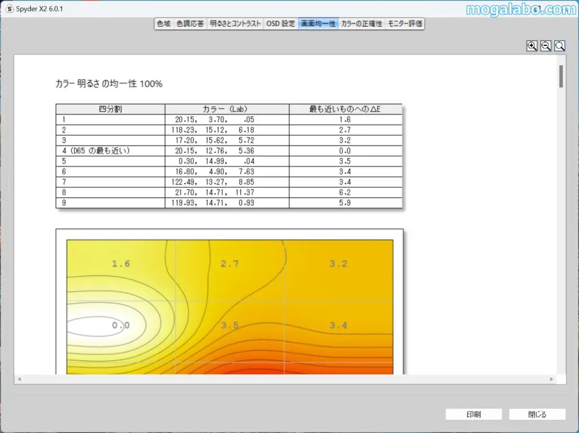Click the vertical scrollbar thumb
This screenshot has height=433, width=579.
pyautogui.click(x=561, y=76)
